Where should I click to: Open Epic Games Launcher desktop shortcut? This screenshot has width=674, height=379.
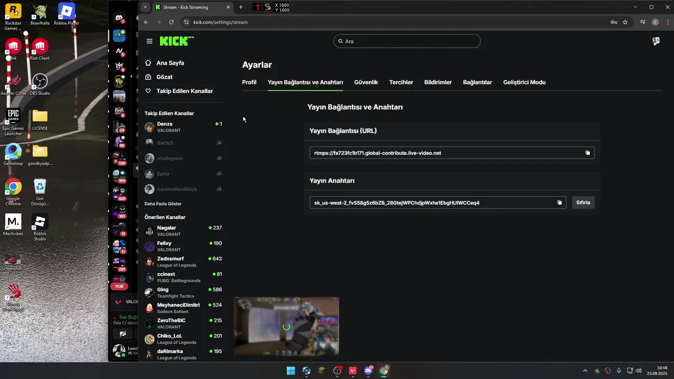point(13,122)
